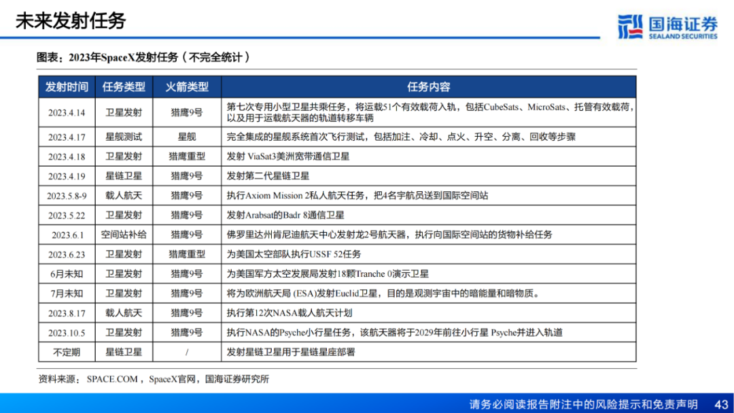The width and height of the screenshot is (734, 413).
Task: Click the date cell 2023.4.17
Action: pyautogui.click(x=67, y=137)
